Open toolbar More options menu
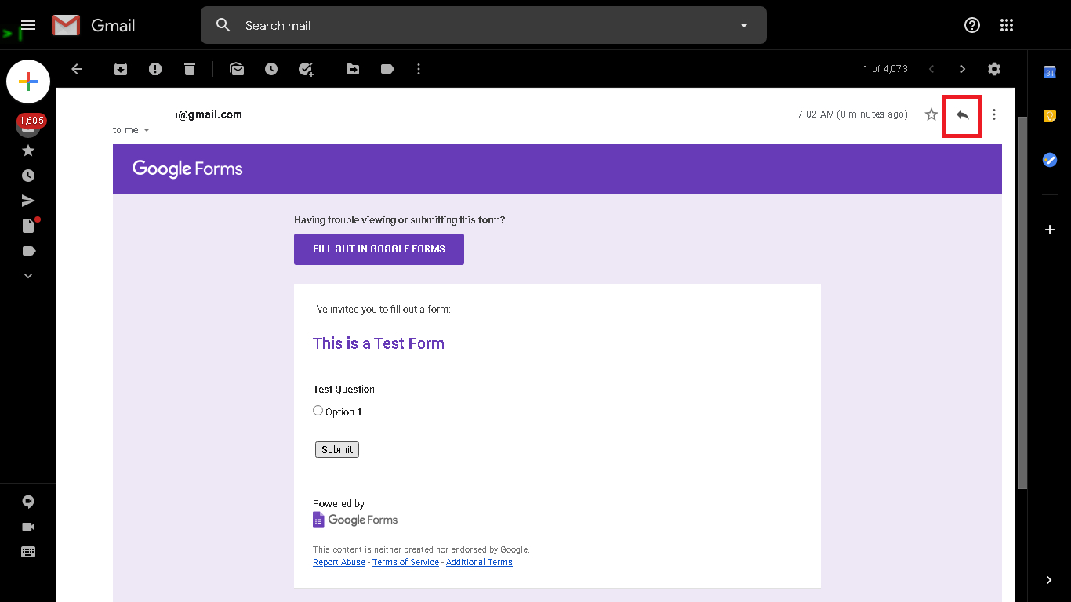Image resolution: width=1071 pixels, height=602 pixels. pyautogui.click(x=419, y=69)
